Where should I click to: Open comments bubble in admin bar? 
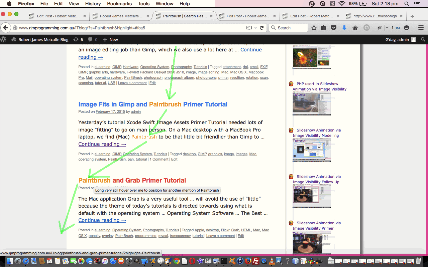pos(93,39)
